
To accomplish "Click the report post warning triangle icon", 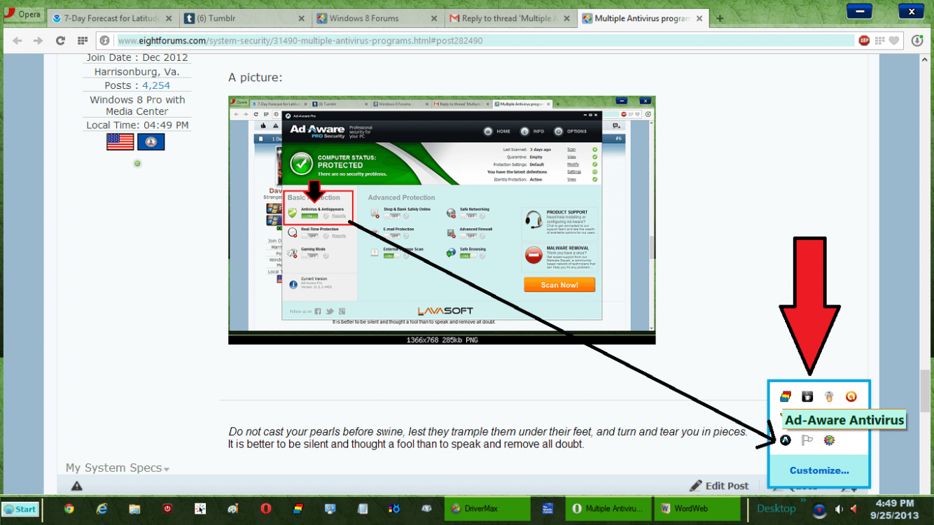I will pos(77,486).
